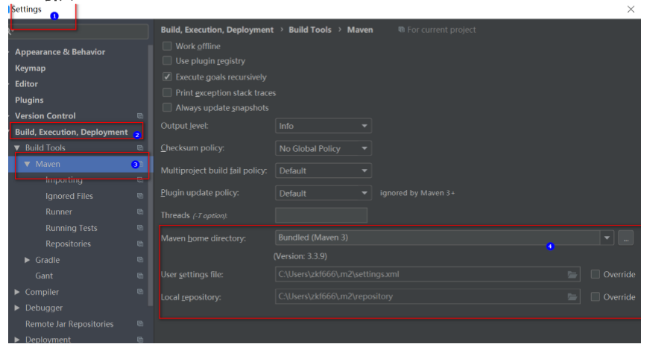Enable Always update snapshots checkbox
This screenshot has height=347, width=647.
coord(167,107)
